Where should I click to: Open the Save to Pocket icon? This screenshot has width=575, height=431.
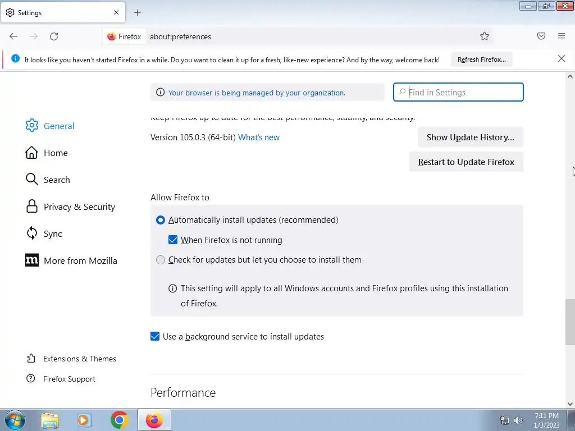541,36
